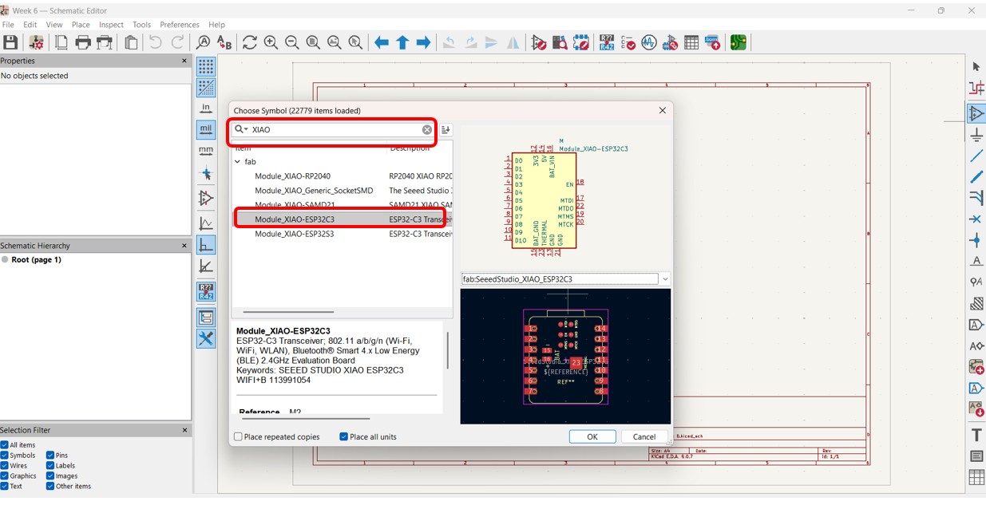Open Find and Replace icon
Image resolution: width=986 pixels, height=505 pixels.
pos(224,42)
